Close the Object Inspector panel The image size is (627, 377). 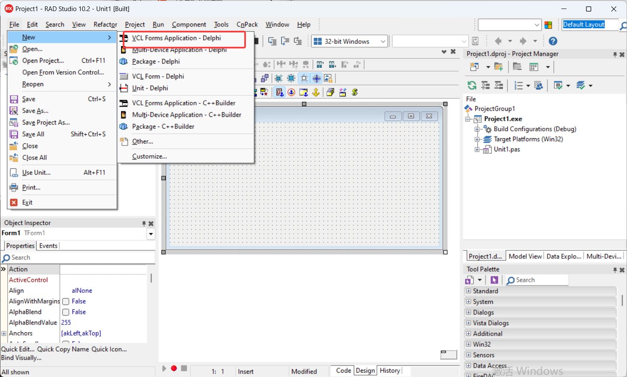point(151,223)
